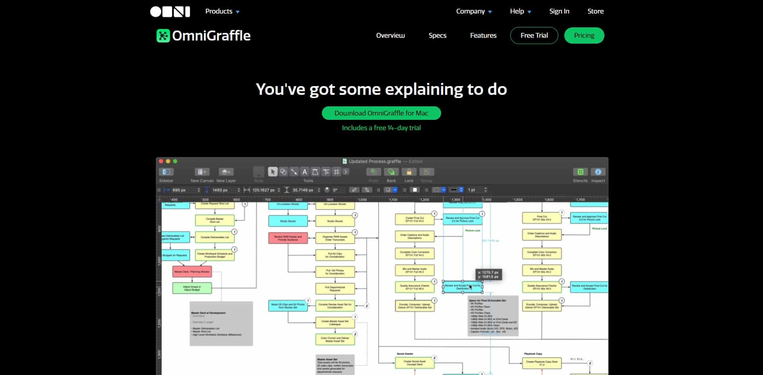
Task: Go to the Features section
Action: (483, 35)
